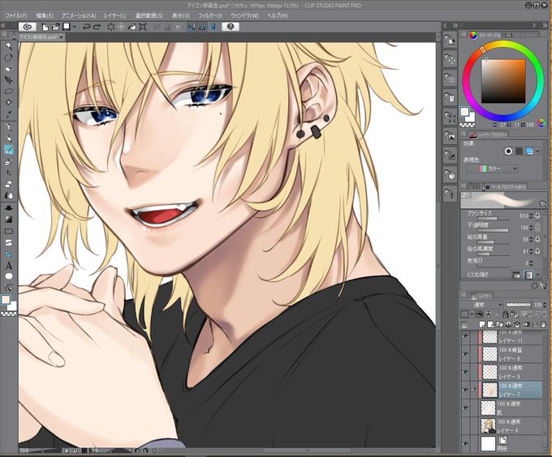Expand the save icon dropdown arrow
This screenshot has width=552, height=457.
75,27
